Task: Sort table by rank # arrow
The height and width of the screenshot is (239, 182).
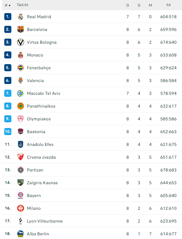Action: click(8, 5)
